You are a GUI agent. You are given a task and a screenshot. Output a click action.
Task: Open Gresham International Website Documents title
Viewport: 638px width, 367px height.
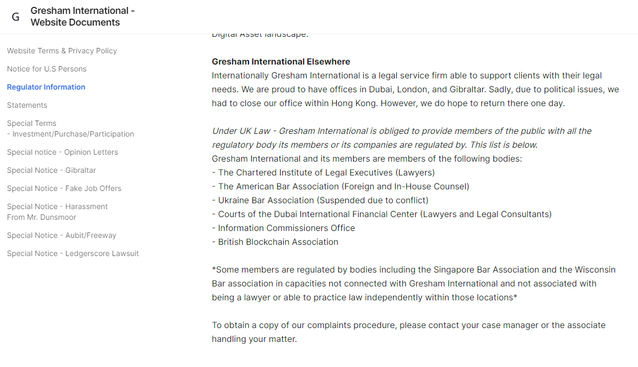(x=83, y=17)
